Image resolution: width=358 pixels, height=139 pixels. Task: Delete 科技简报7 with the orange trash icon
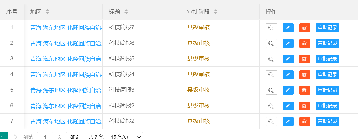(305, 28)
